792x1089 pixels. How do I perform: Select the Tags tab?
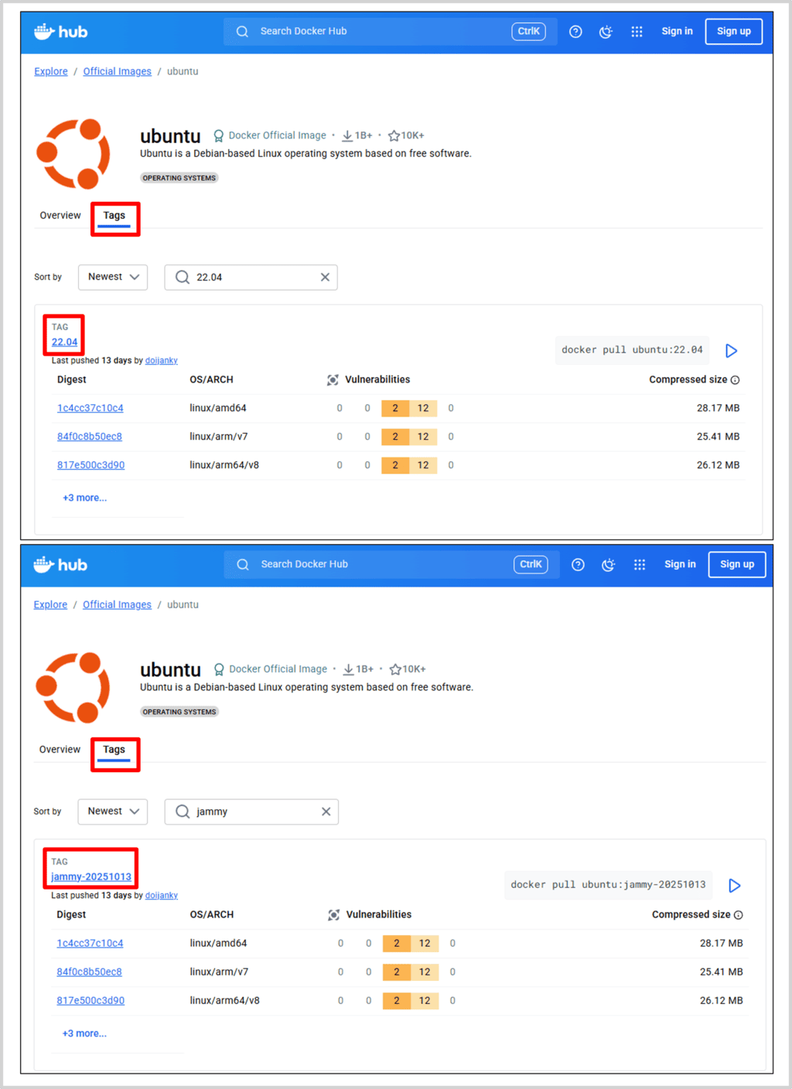pos(114,215)
